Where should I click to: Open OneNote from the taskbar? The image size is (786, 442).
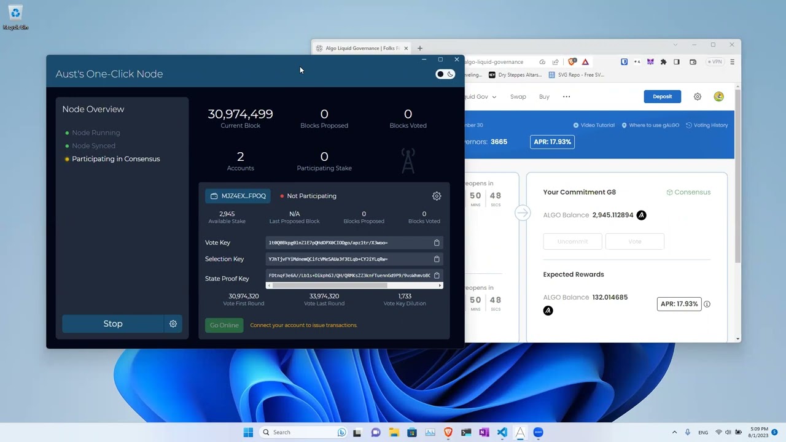484,432
